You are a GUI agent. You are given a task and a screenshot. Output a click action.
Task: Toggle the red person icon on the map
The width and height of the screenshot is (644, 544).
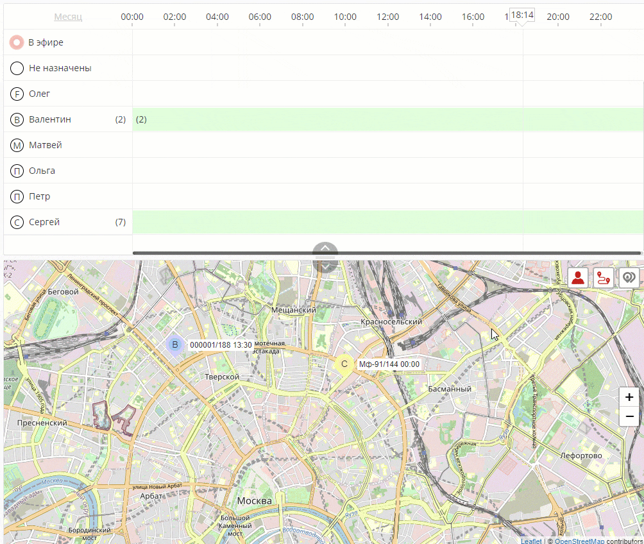point(578,278)
